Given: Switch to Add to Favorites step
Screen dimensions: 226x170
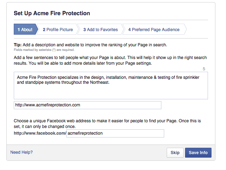Looking at the screenshot, I should 100,29.
